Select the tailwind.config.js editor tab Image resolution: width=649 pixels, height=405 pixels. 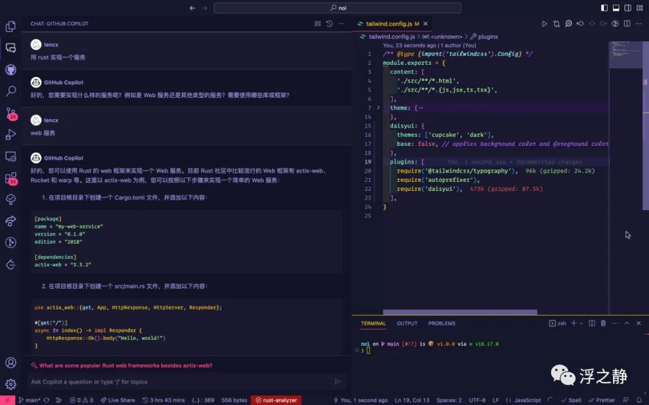(x=392, y=23)
